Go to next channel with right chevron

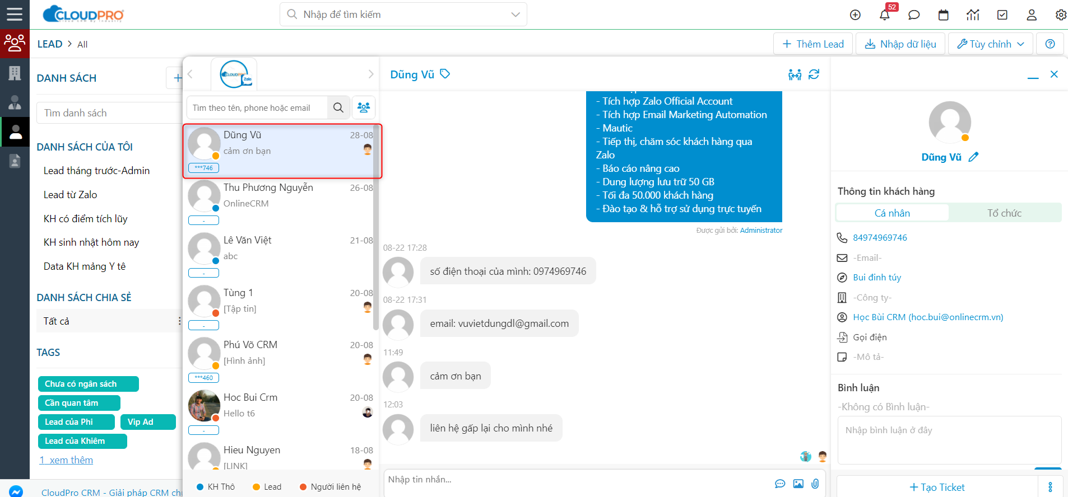click(x=370, y=74)
